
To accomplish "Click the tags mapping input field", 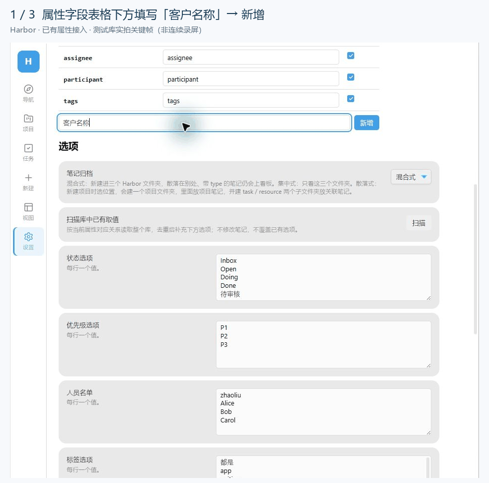I will [251, 100].
